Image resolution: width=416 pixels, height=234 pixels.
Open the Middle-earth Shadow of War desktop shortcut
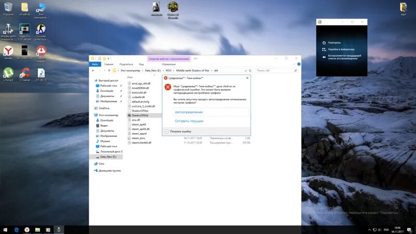(x=8, y=32)
